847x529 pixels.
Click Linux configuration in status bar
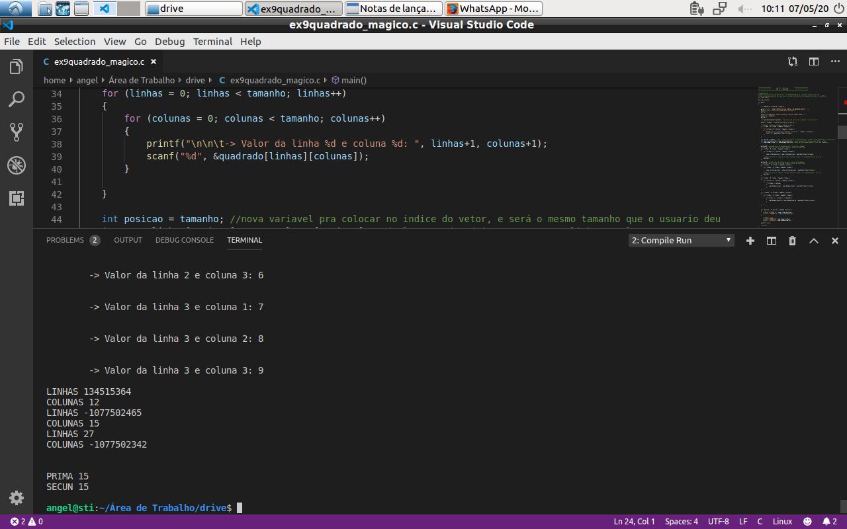782,521
